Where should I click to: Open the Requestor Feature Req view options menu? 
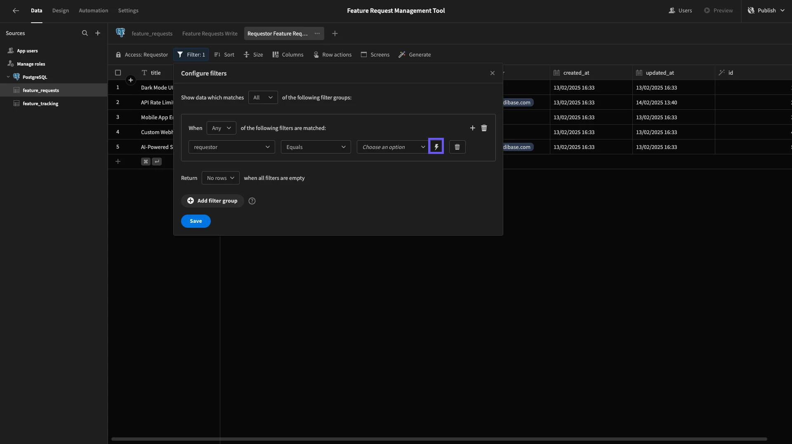click(x=317, y=33)
